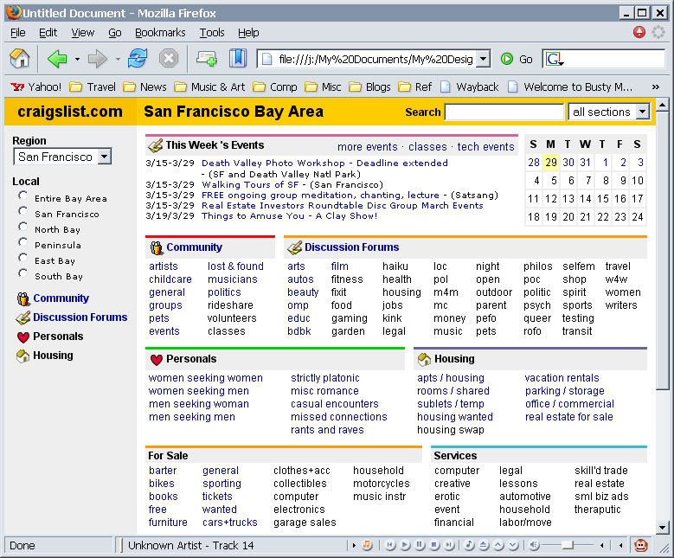Viewport: 674px width, 558px height.
Task: Click the sidebar Community people icon
Action: point(22,298)
